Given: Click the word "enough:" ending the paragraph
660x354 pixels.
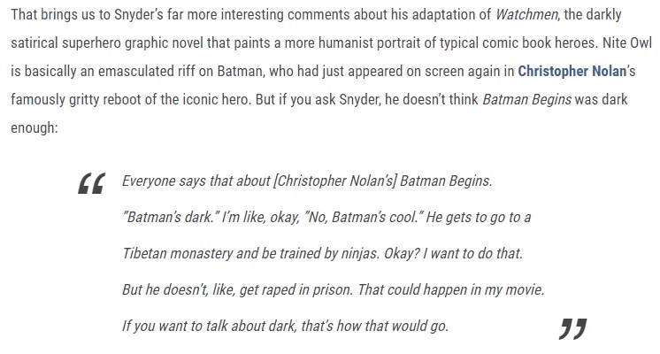Looking at the screenshot, I should coord(35,128).
